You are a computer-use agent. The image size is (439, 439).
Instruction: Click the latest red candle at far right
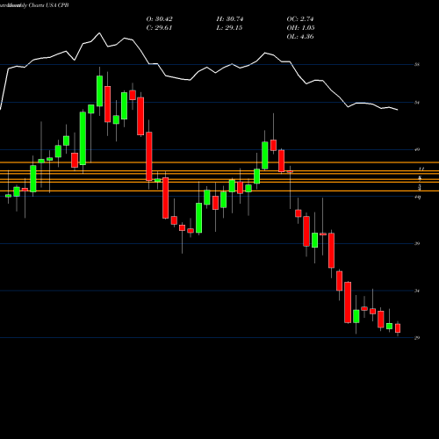(x=398, y=328)
